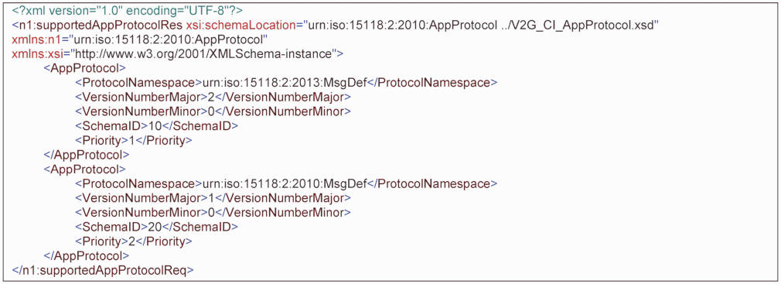Select the SchemaID element with value 20
This screenshot has height=284, width=781.
tap(156, 227)
